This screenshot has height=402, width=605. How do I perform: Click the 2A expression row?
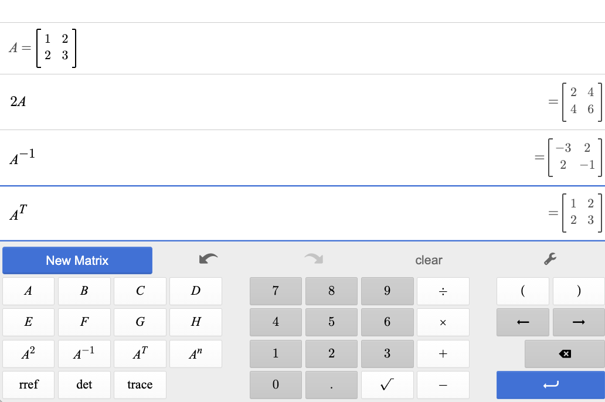tap(234, 102)
